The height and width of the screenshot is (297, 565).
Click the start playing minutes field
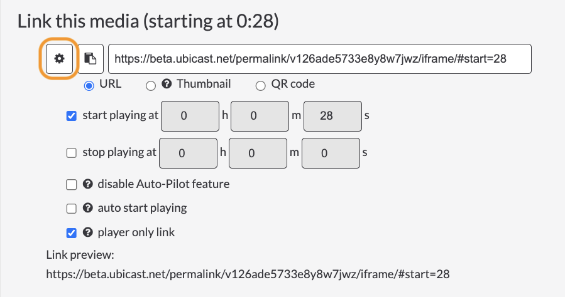point(260,116)
